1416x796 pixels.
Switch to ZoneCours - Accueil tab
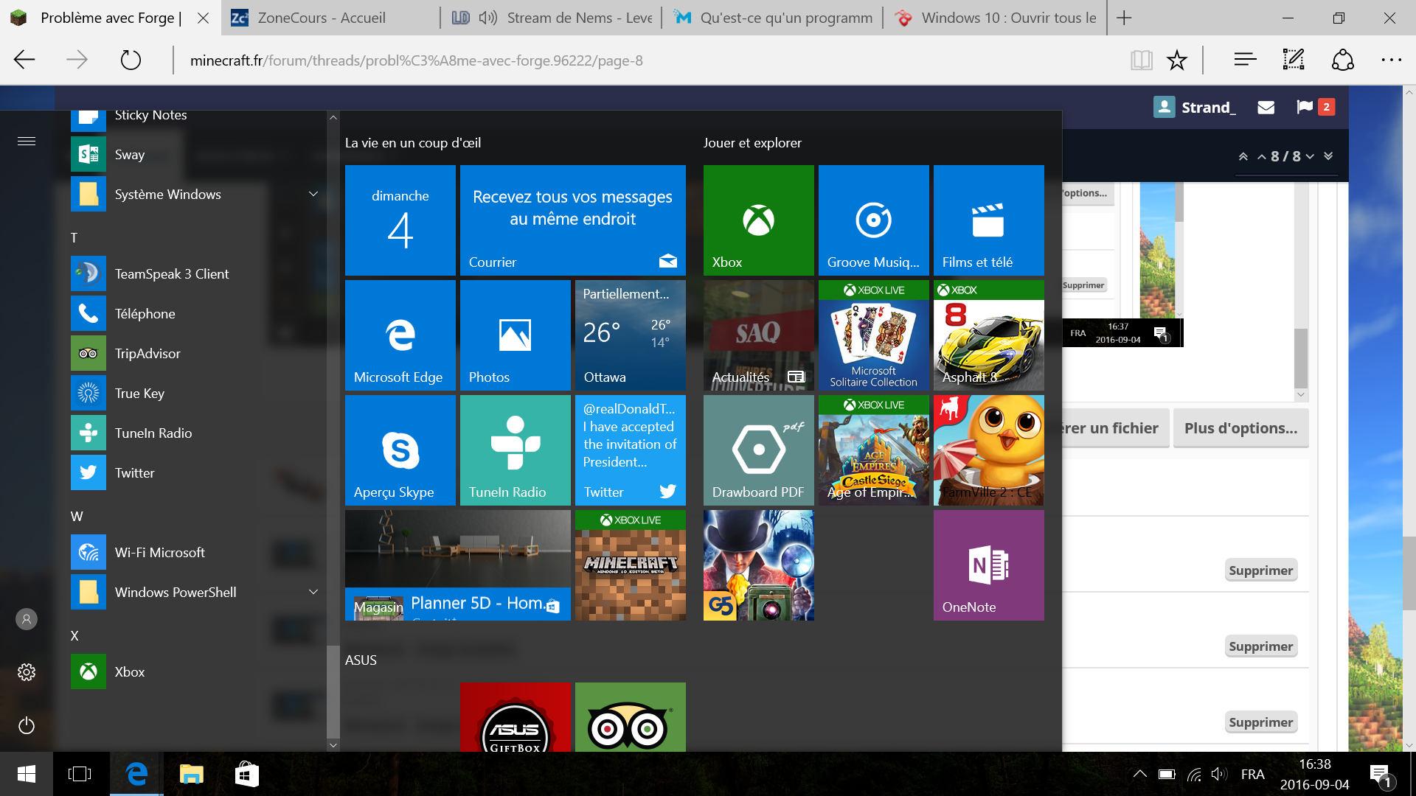click(x=330, y=18)
